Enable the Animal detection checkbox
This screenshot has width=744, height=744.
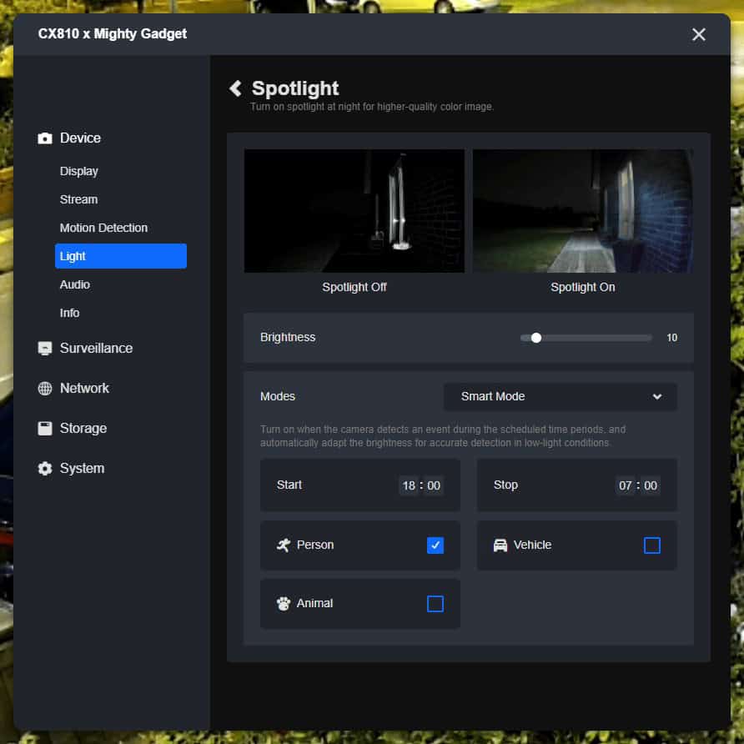click(435, 604)
